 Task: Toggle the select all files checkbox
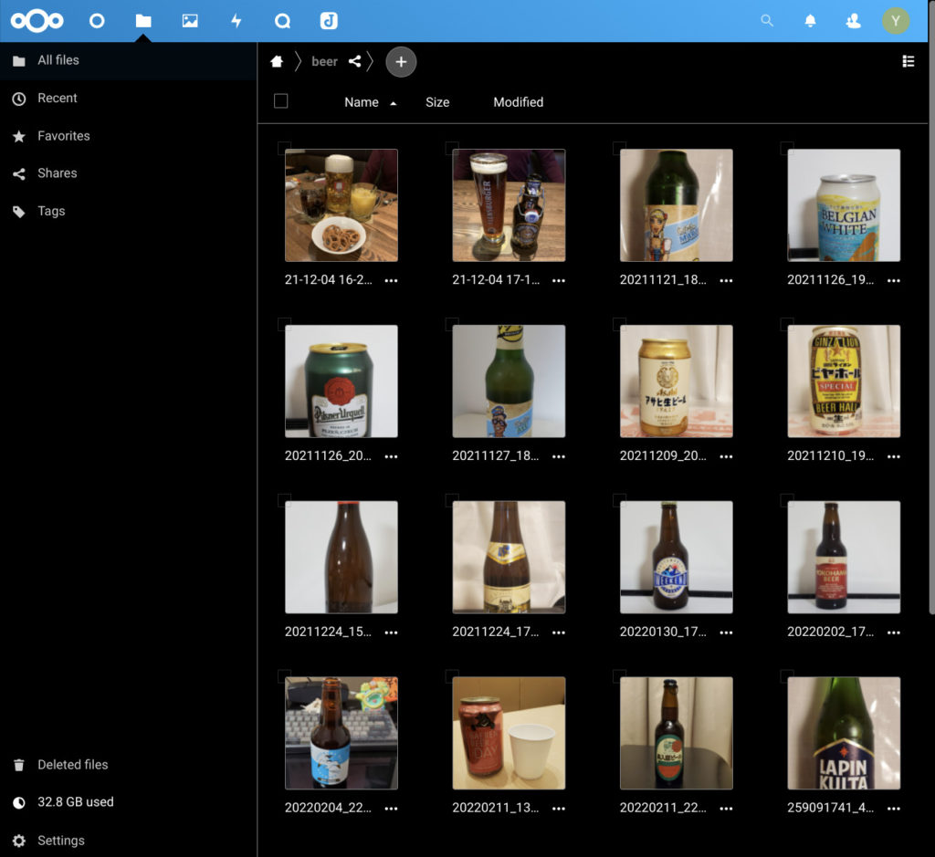click(281, 101)
